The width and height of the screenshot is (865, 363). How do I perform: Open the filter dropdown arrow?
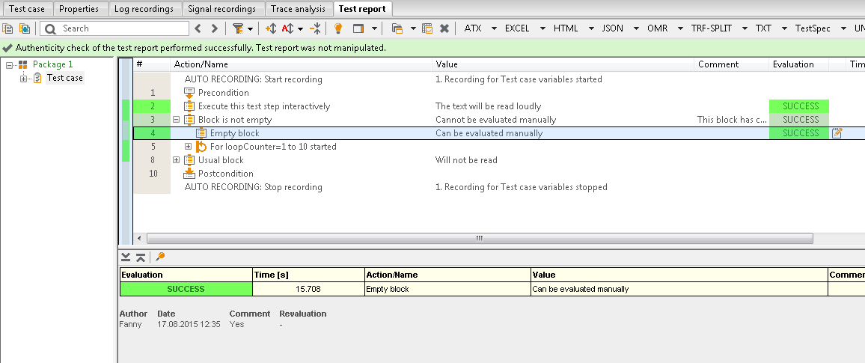251,28
